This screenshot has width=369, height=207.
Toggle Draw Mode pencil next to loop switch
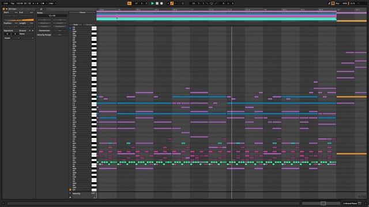(329, 3)
